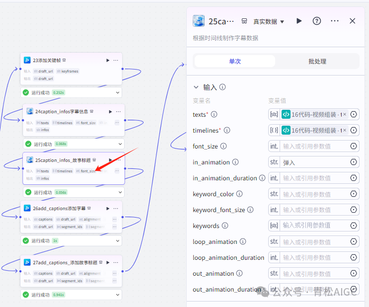The height and width of the screenshot is (307, 369).
Task: Switch to the 单次 tab
Action: (235, 62)
